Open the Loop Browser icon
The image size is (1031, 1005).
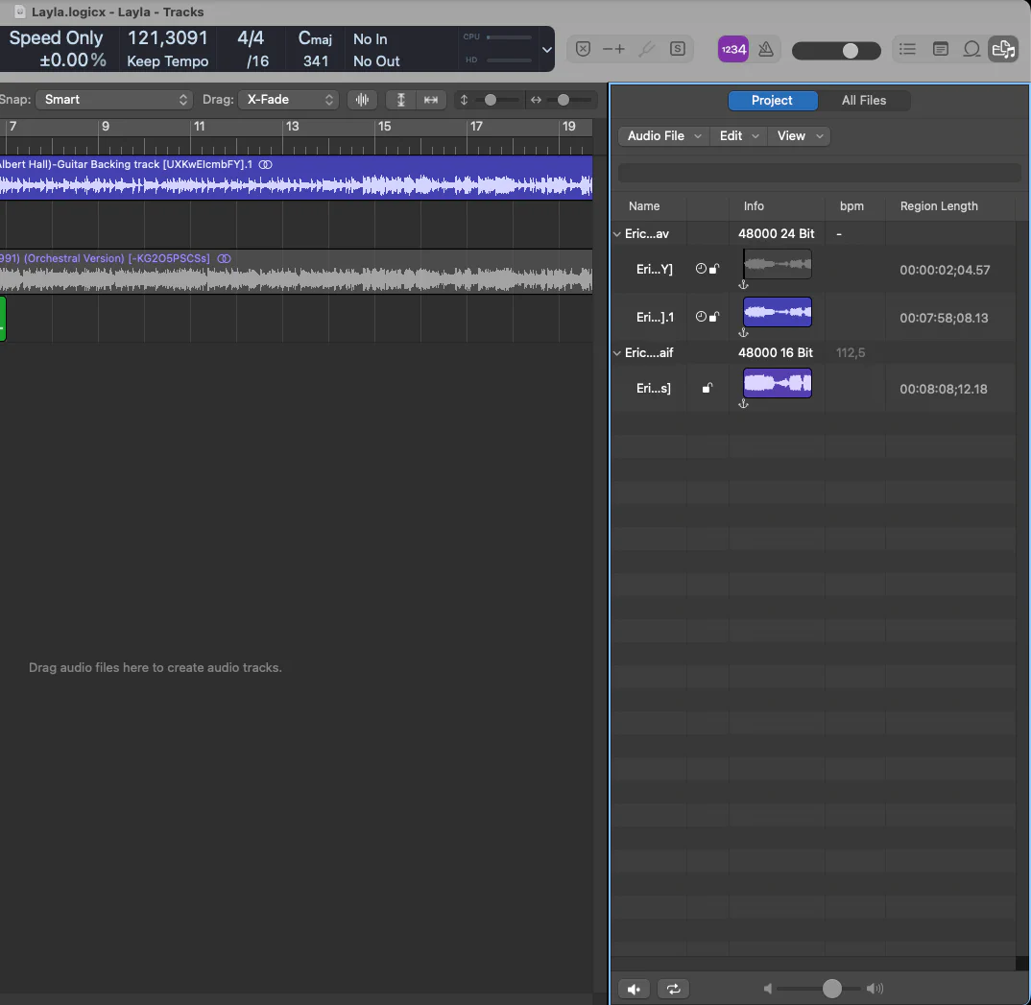click(971, 49)
